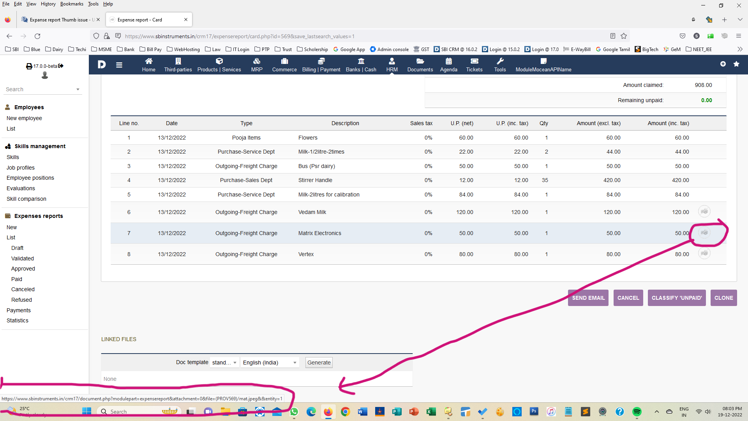Toggle the hamburger side menu
Viewport: 748px width, 421px height.
[119, 65]
